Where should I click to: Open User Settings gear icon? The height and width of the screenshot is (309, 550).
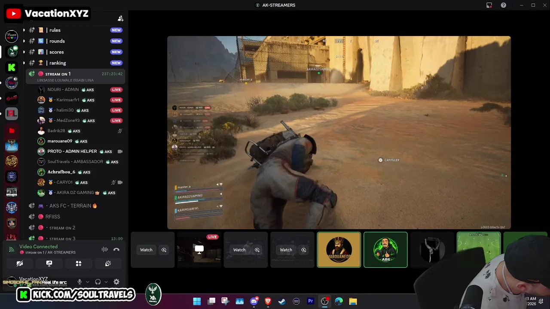coord(116,282)
